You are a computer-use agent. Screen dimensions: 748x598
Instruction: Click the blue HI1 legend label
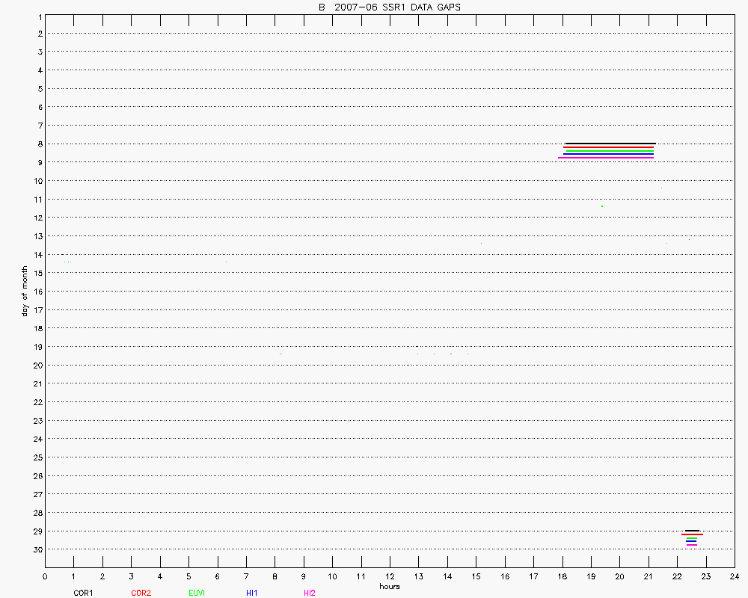pyautogui.click(x=252, y=593)
